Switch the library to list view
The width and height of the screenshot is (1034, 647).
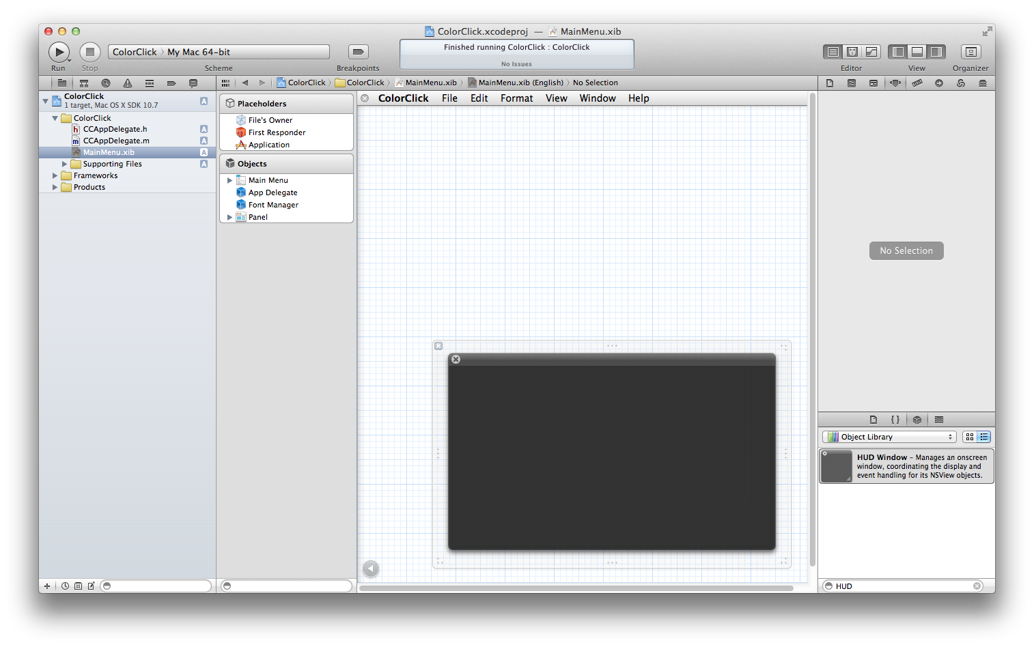pos(984,437)
